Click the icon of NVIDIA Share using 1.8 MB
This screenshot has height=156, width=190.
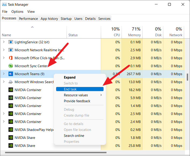[x=11, y=138]
